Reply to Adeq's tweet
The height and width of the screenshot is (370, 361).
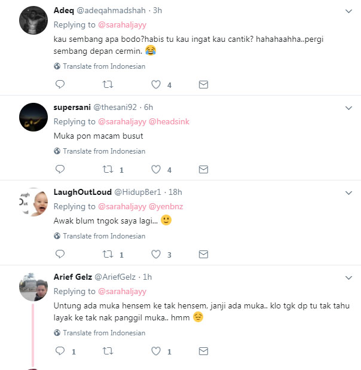click(59, 85)
